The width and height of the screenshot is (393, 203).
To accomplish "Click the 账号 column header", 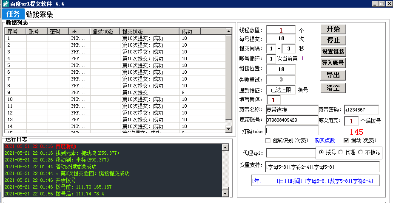I will coord(37,31).
